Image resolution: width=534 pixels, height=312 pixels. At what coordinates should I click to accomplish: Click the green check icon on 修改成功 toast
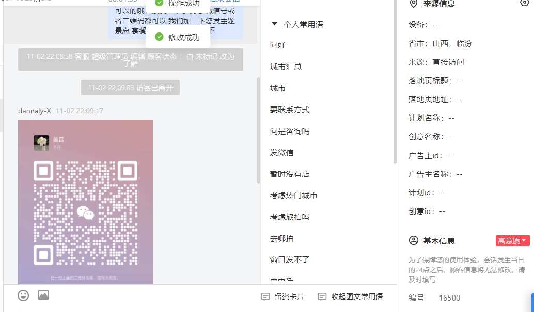(159, 37)
